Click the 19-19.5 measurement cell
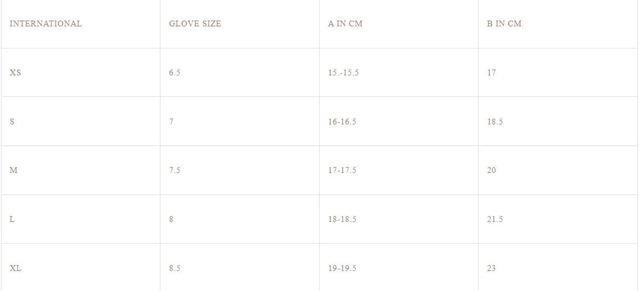 pyautogui.click(x=342, y=268)
